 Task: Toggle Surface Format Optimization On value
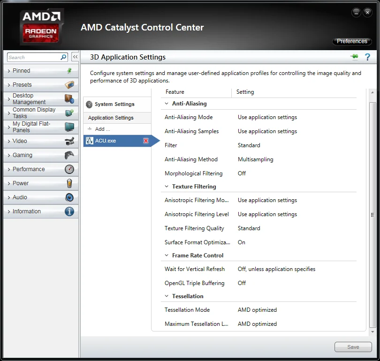[242, 242]
